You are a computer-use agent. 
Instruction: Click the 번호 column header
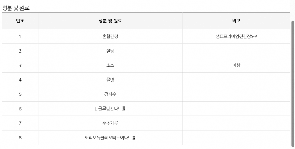pos(20,21)
